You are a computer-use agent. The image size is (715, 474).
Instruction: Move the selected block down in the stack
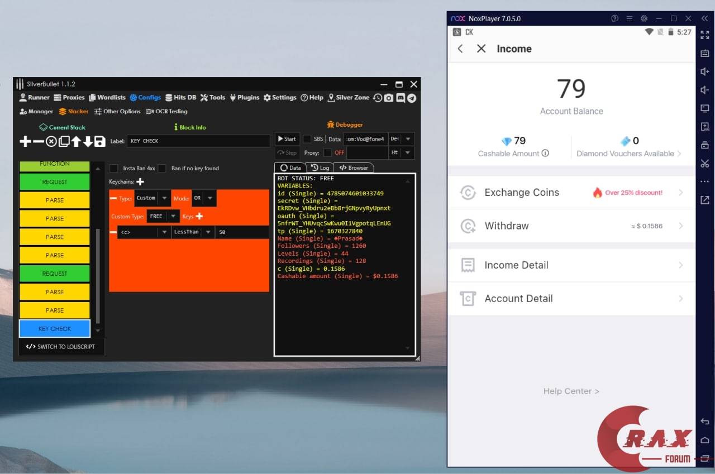tap(88, 141)
